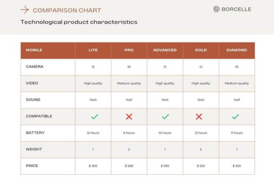The height and width of the screenshot is (182, 274).
Task: Click the COMPARISON CHART title text
Action: (67, 10)
